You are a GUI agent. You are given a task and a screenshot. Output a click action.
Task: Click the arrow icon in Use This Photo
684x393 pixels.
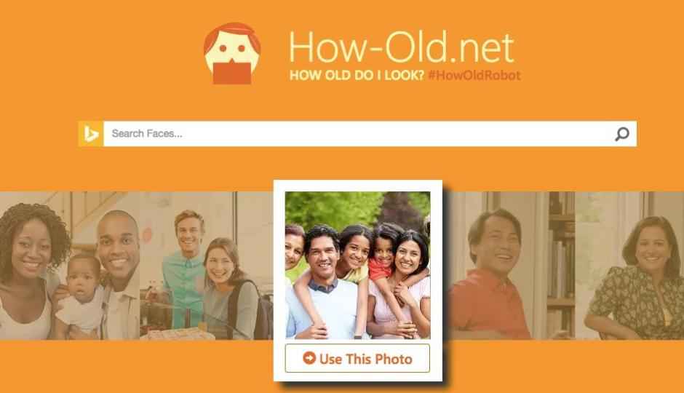309,358
